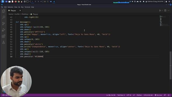The height and width of the screenshot is (97, 172).
Task: Select the Python language mode
Action: 139,95
